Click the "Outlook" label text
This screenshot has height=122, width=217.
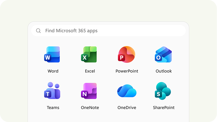coord(164,71)
